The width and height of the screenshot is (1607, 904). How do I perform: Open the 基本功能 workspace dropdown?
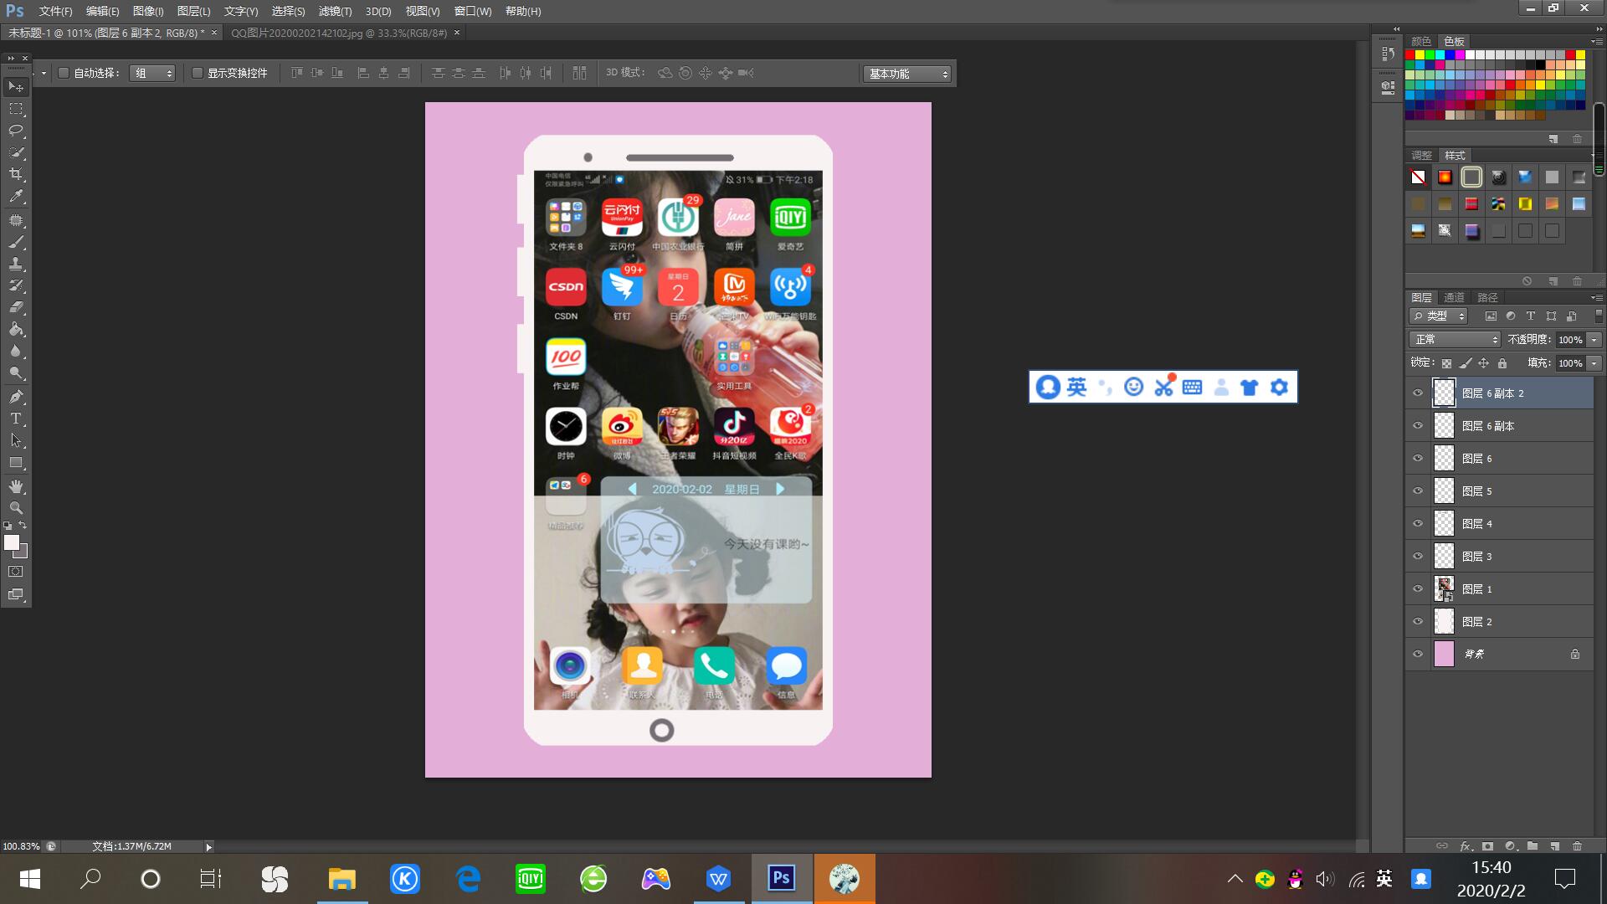[x=908, y=74]
